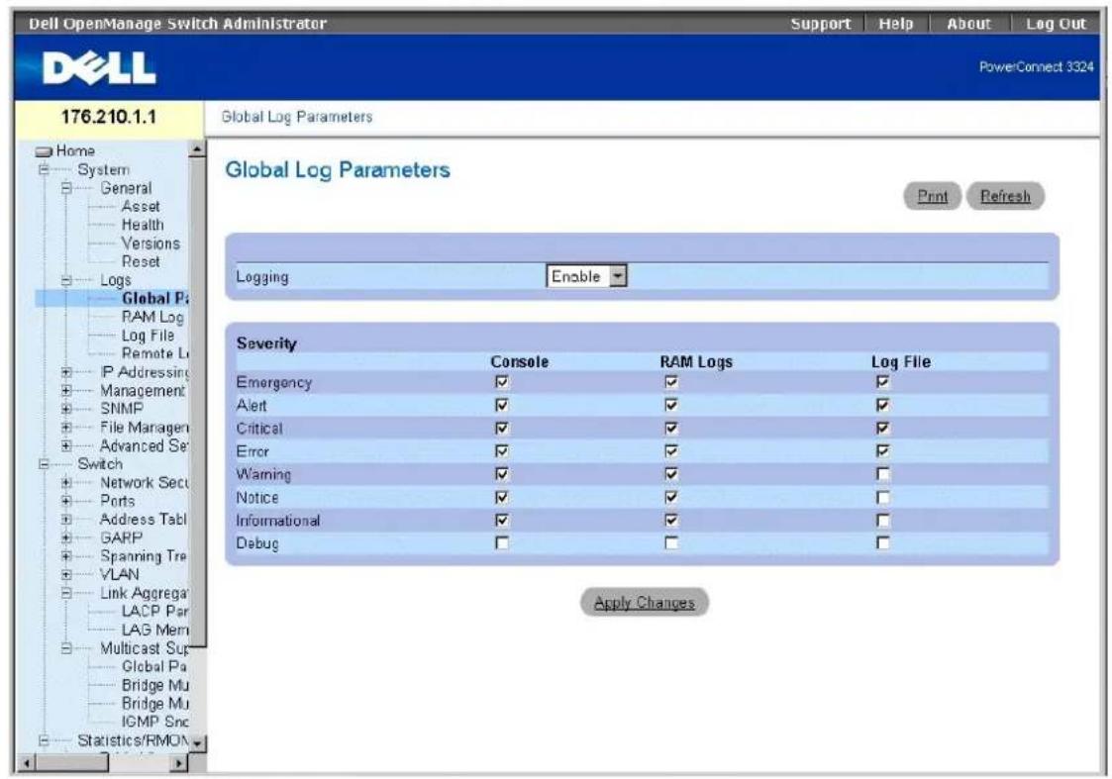Viewport: 1112px width, 779px height.
Task: Expand the SNMP tree node
Action: tap(66, 409)
